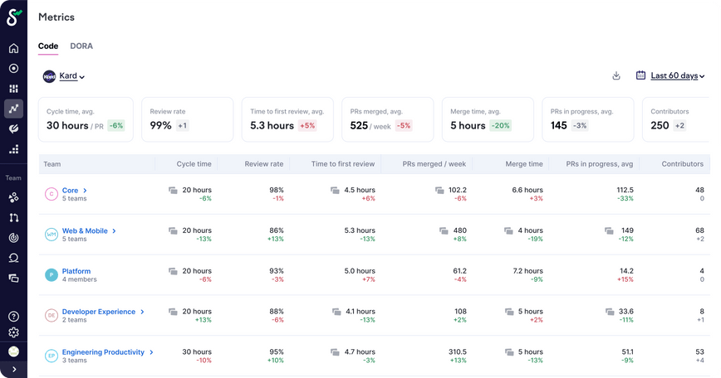The image size is (721, 378).
Task: Click Core row PRs merged stack icon
Action: pos(439,190)
